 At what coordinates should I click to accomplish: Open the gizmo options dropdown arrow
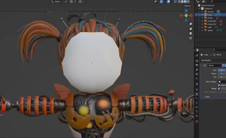tap(164, 2)
